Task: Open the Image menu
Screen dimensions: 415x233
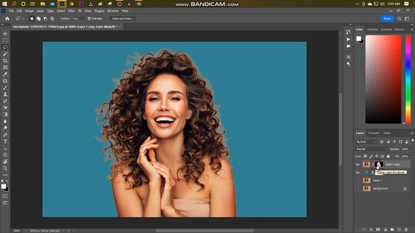Action: pos(29,11)
